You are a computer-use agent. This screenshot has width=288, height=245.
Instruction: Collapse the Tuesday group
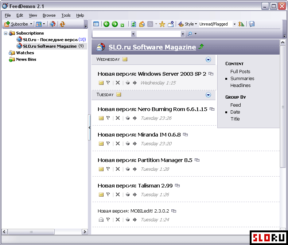tap(208, 95)
